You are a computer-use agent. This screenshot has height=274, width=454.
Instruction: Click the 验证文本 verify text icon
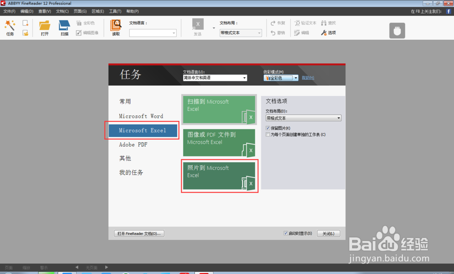(297, 23)
